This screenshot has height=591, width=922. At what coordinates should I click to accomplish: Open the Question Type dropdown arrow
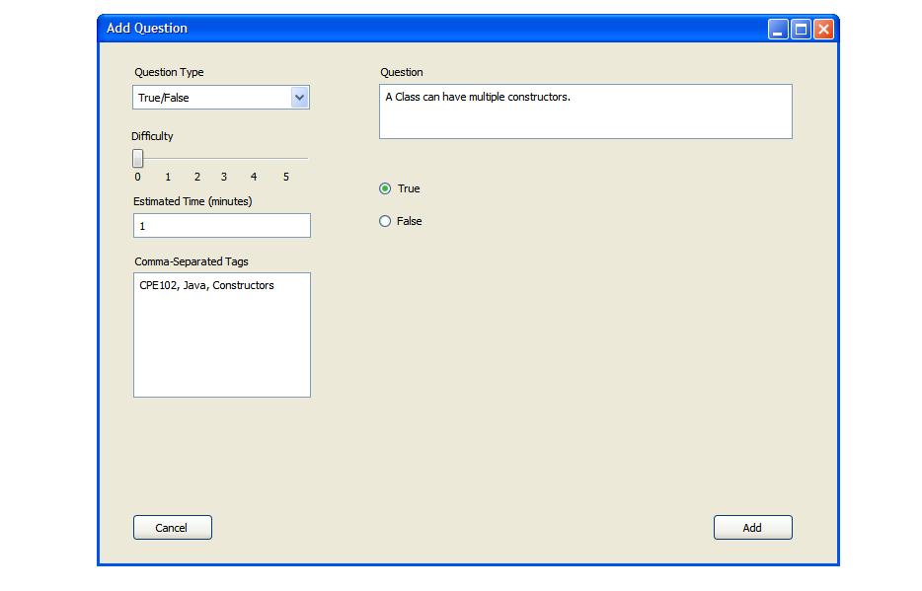[300, 98]
